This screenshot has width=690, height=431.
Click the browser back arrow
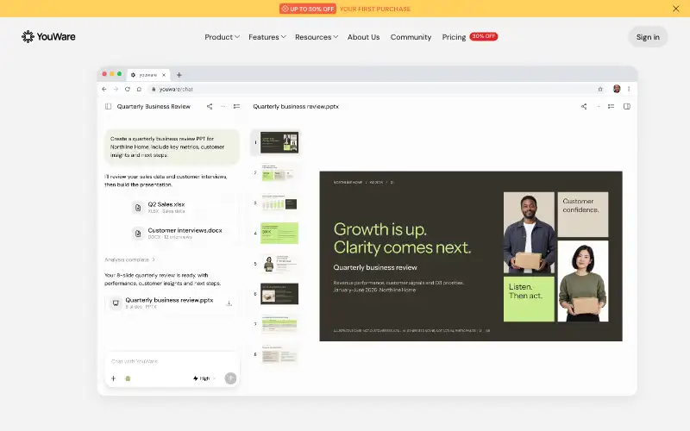pyautogui.click(x=104, y=89)
